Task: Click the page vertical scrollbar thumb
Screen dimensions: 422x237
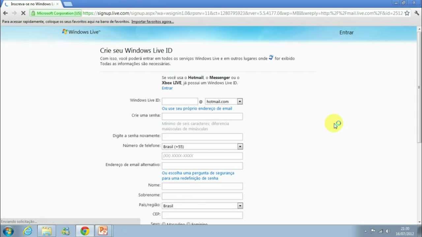Action: click(x=419, y=87)
